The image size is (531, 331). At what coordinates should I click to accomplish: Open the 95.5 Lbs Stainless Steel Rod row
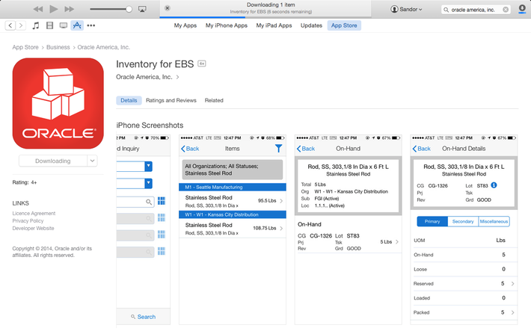(x=233, y=201)
